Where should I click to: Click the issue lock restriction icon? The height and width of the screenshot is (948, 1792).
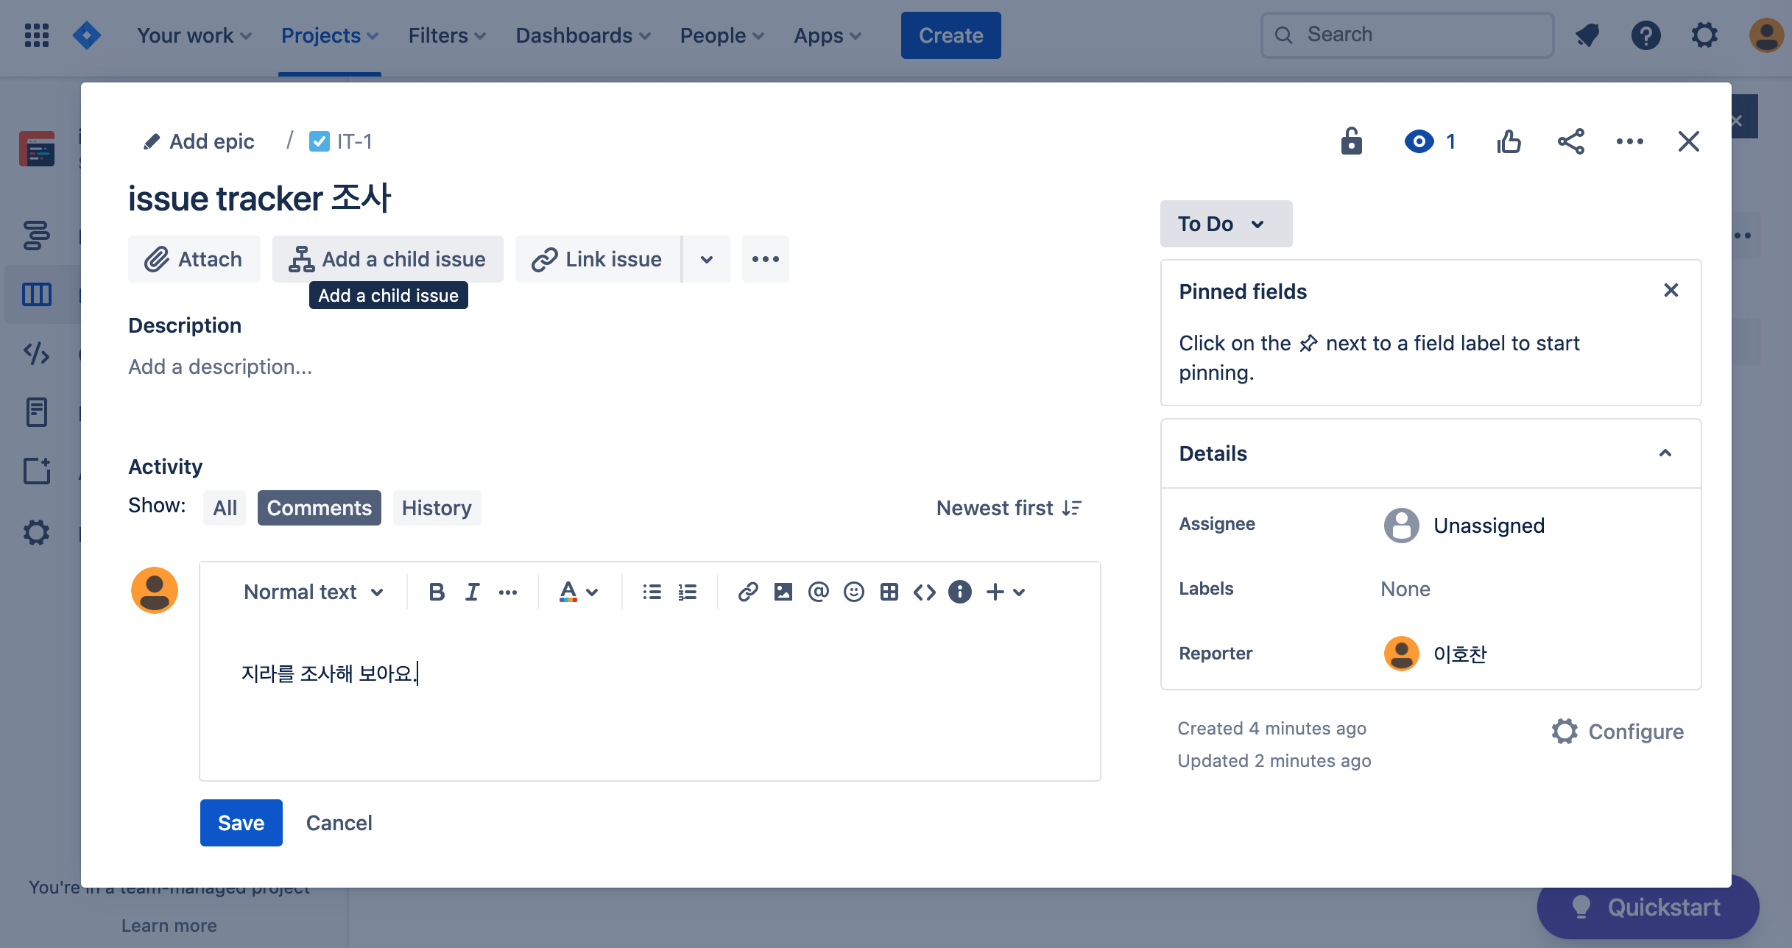(x=1351, y=141)
